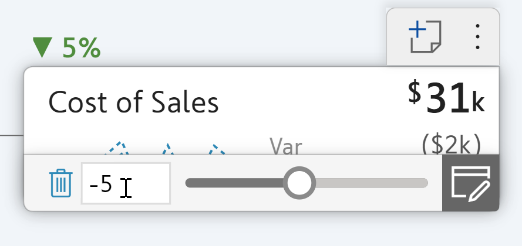Click the Cost of Sales title
Screen dimensions: 522x246
[x=133, y=102]
